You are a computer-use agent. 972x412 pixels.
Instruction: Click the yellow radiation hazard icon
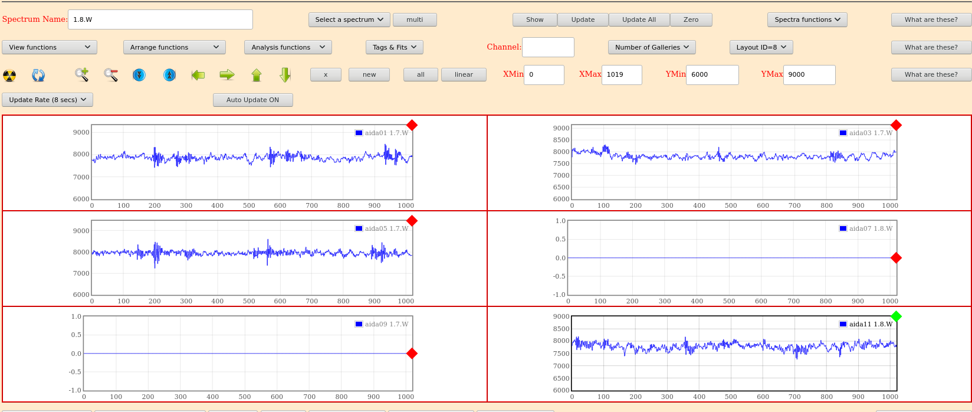[x=9, y=75]
